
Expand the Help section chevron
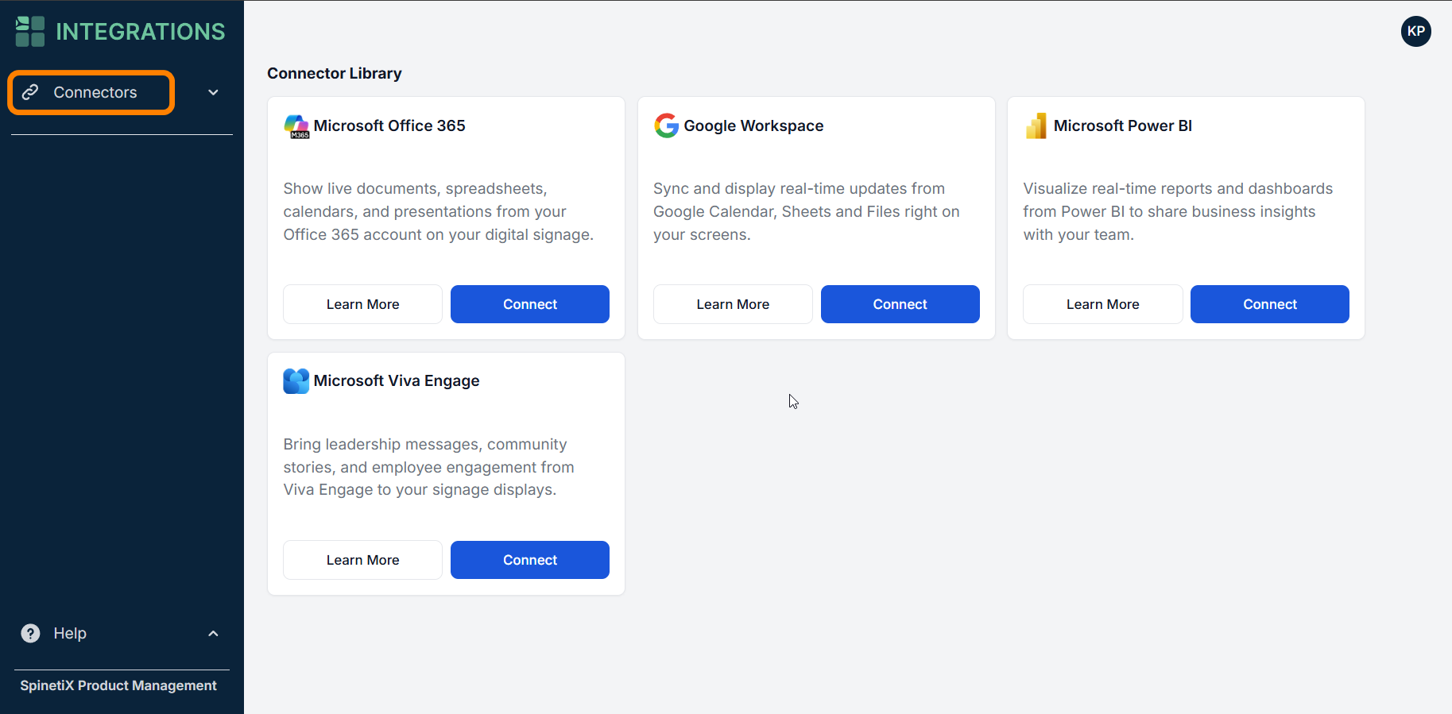pos(213,634)
